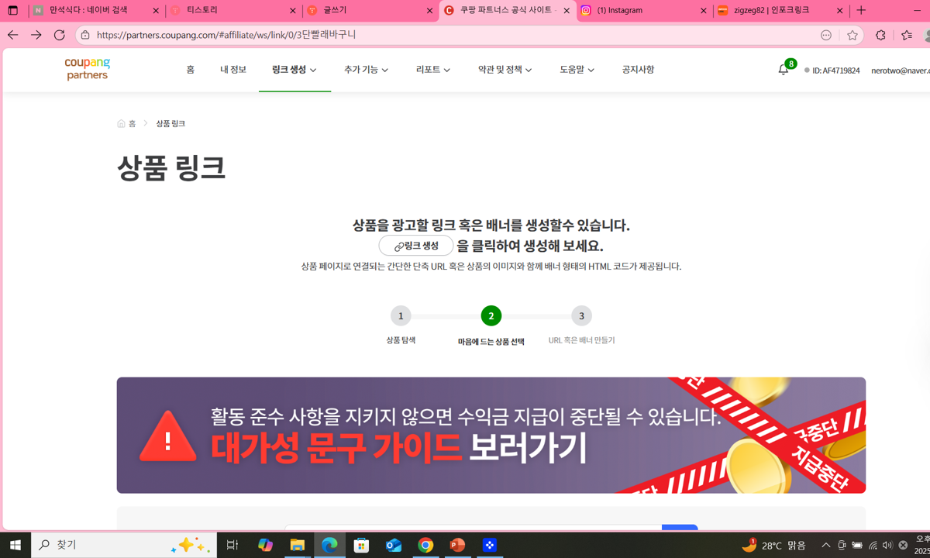
Task: View site information via the lock icon
Action: coord(86,35)
